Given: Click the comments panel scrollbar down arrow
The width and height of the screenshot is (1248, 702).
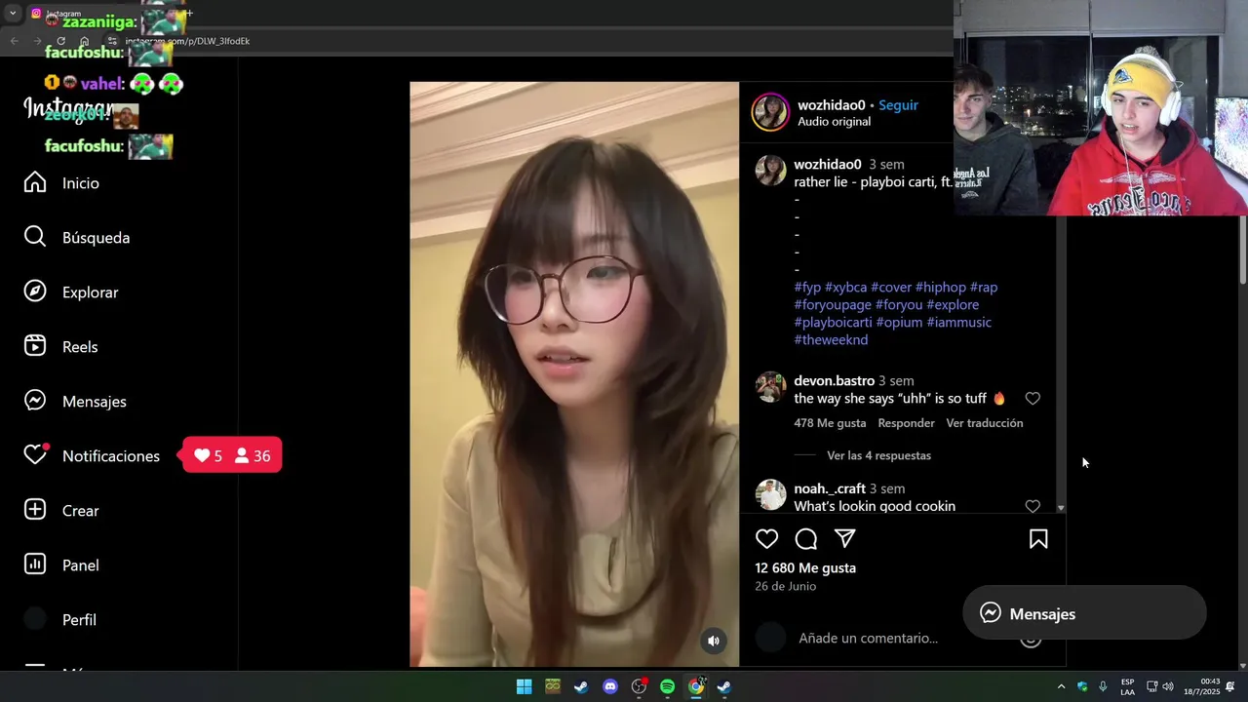Looking at the screenshot, I should (1061, 508).
